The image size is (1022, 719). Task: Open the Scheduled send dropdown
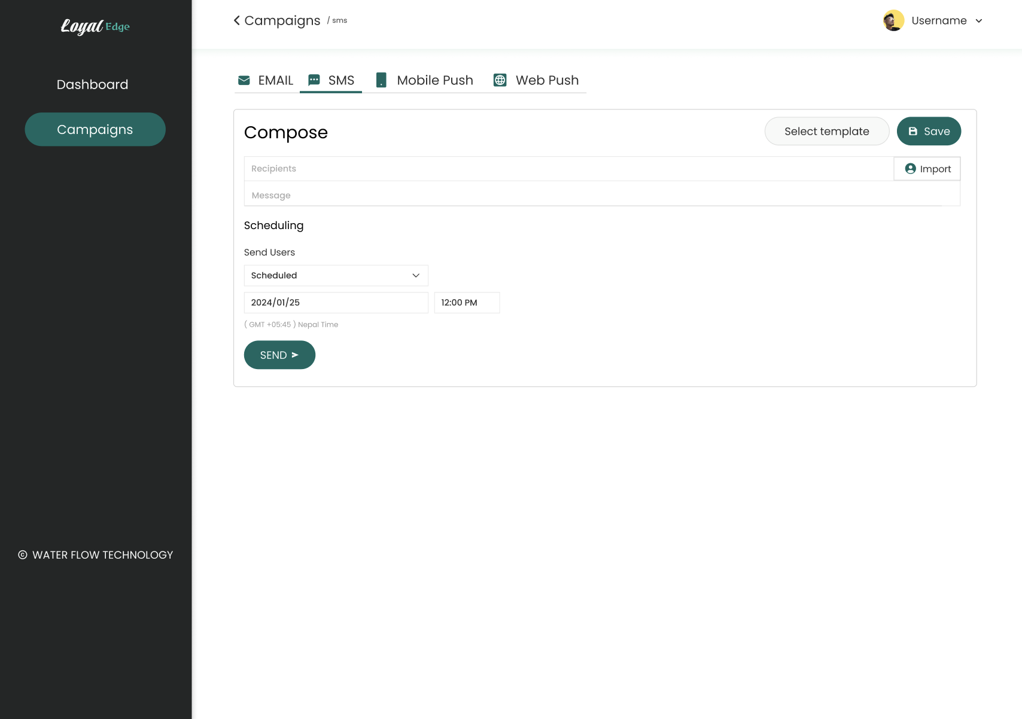[x=336, y=275]
